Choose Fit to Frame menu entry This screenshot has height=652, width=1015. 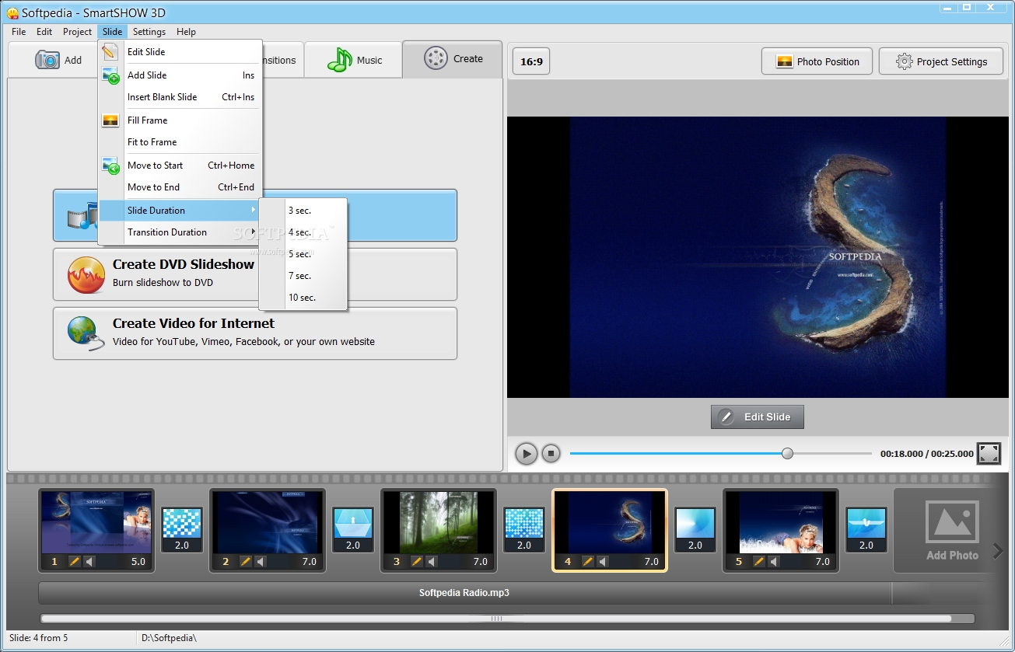[180, 142]
